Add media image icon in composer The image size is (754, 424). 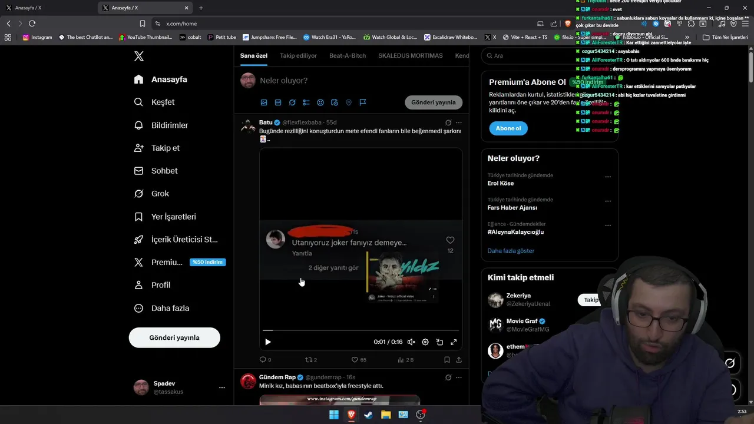coord(264,102)
